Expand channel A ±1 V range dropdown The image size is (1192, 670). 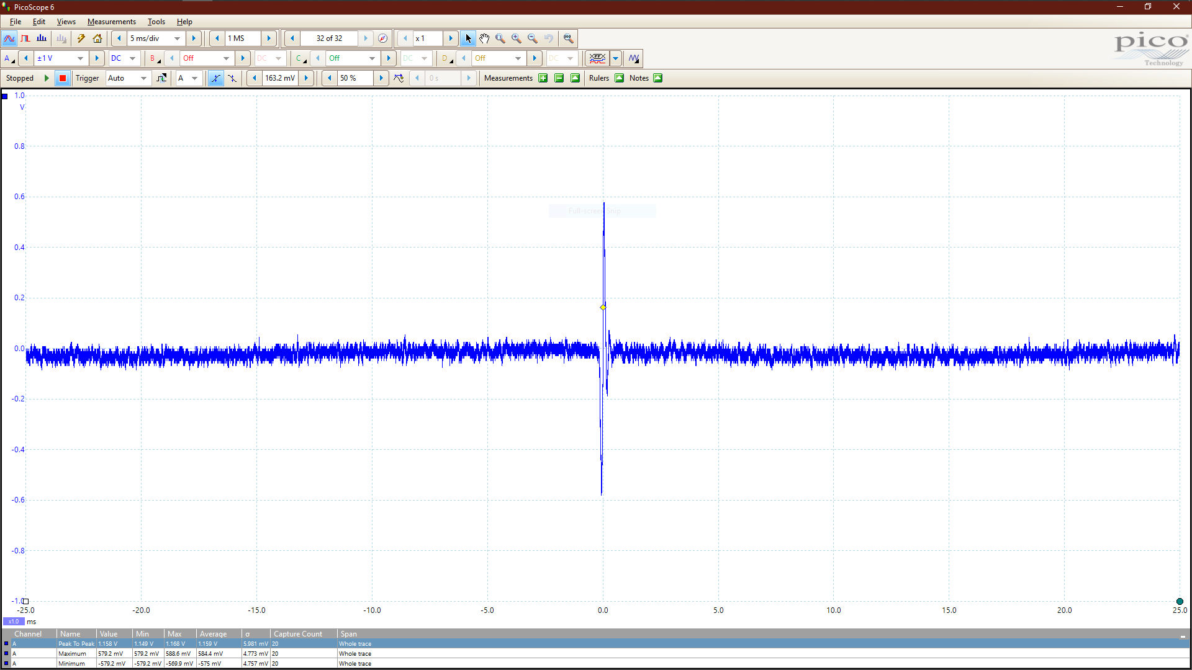pyautogui.click(x=80, y=58)
